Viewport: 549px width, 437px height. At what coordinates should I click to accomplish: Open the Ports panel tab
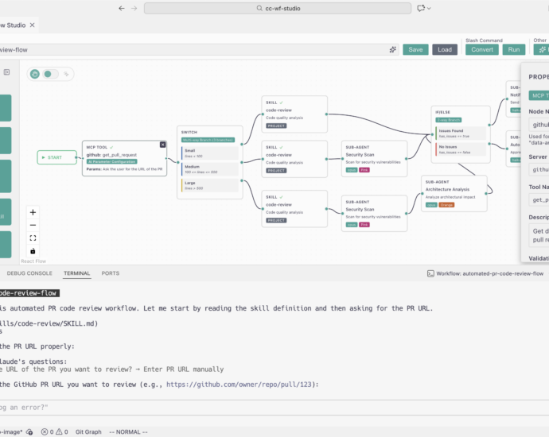click(x=111, y=273)
